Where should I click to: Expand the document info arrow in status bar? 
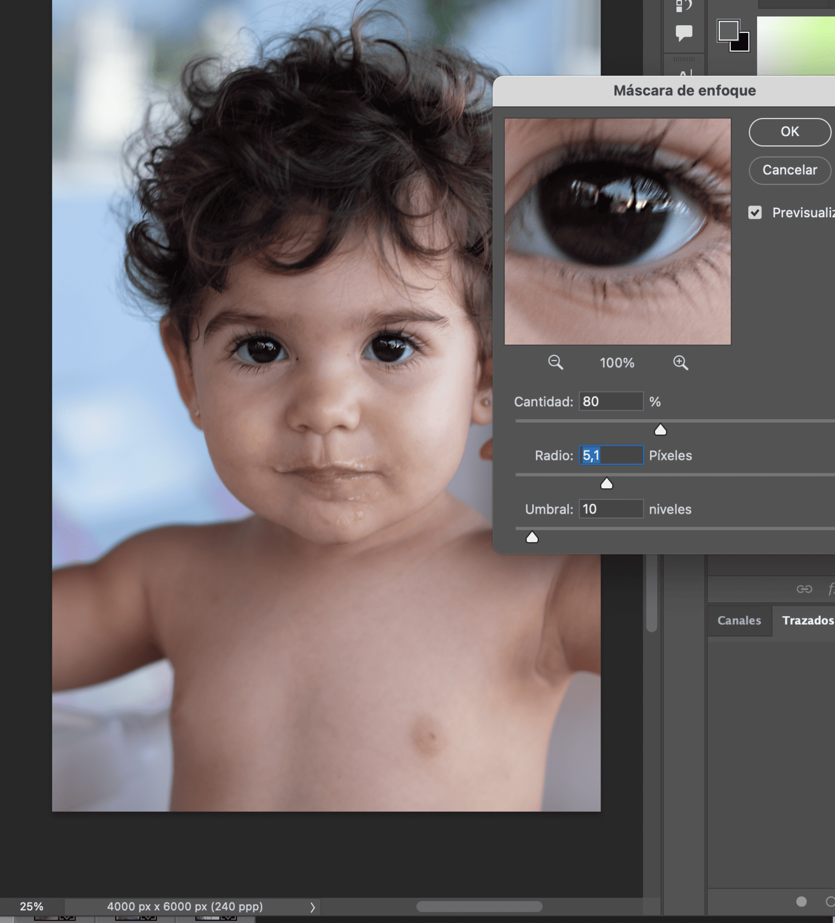[312, 907]
